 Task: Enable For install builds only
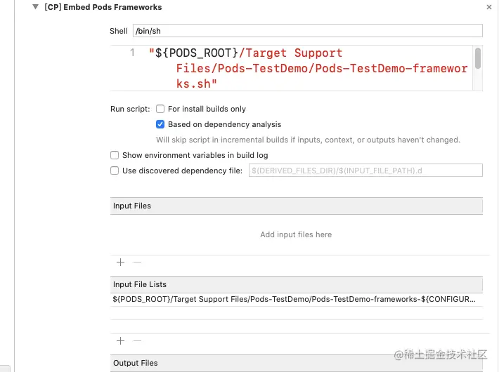click(x=160, y=109)
